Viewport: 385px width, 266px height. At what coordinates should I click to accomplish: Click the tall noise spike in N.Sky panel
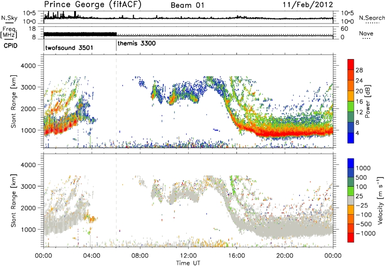coord(75,14)
